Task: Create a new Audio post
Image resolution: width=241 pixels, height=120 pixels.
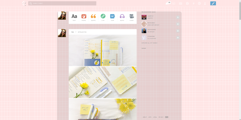Action: click(x=122, y=17)
